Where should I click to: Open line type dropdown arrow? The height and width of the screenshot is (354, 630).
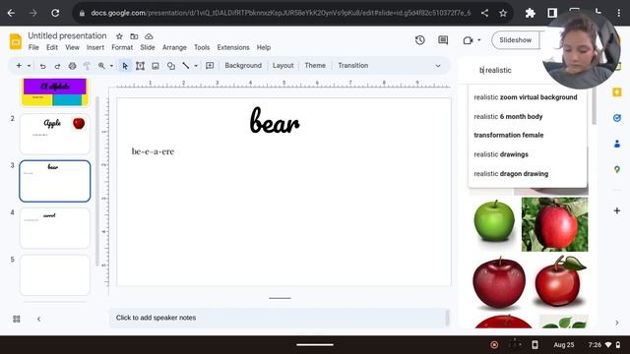(196, 66)
